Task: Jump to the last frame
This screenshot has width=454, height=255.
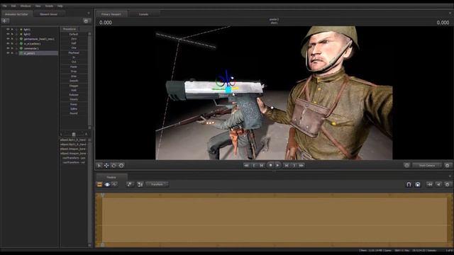Action: point(301,166)
